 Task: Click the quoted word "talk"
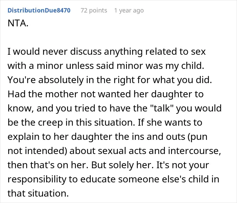tap(161, 108)
